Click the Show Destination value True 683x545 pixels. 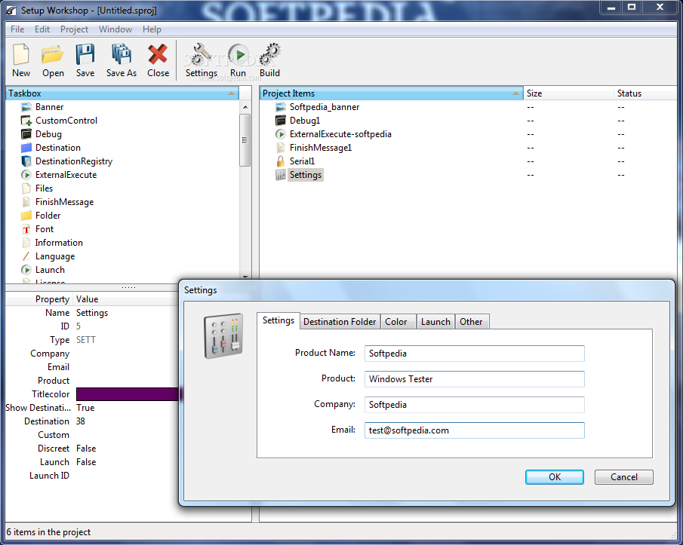tap(85, 408)
